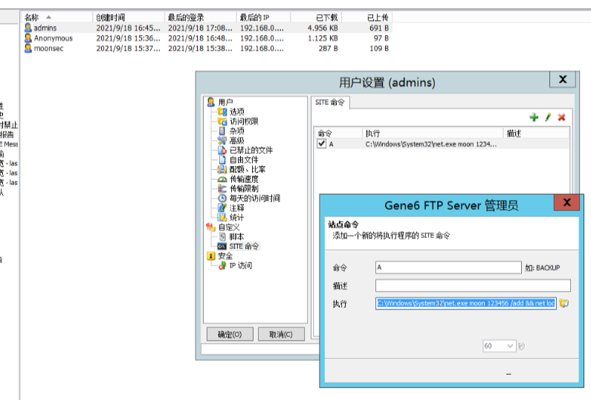
Task: Uncheck the checkbox for command A
Action: click(x=322, y=144)
